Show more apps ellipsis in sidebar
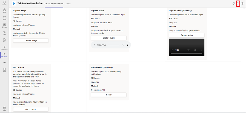This screenshot has height=113, width=246. pos(4,63)
